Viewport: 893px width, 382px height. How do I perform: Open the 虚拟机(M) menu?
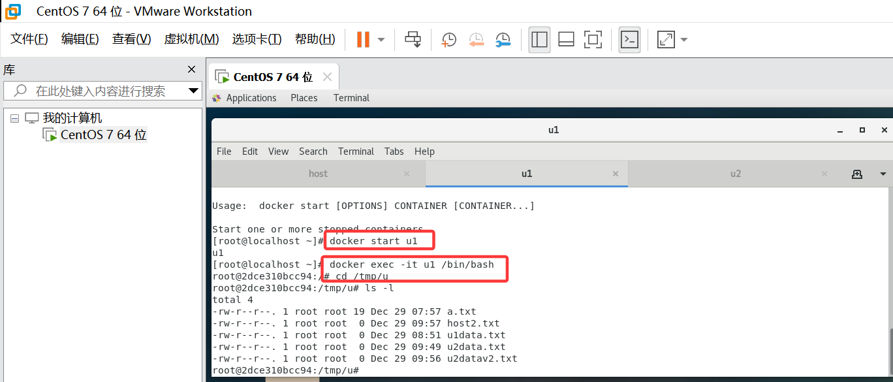point(191,39)
